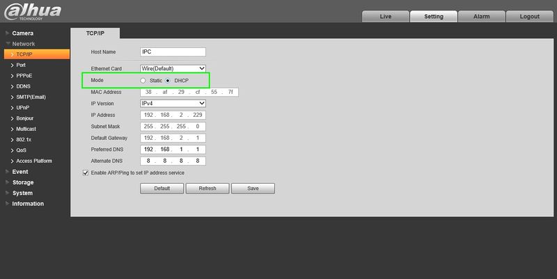Switch to the Setting tab
Image resolution: width=557 pixels, height=279 pixels.
pos(433,16)
